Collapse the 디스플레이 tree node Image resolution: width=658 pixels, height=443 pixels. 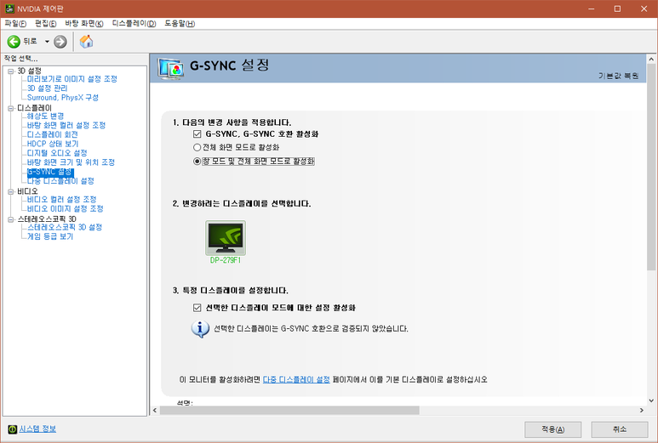[x=11, y=109]
